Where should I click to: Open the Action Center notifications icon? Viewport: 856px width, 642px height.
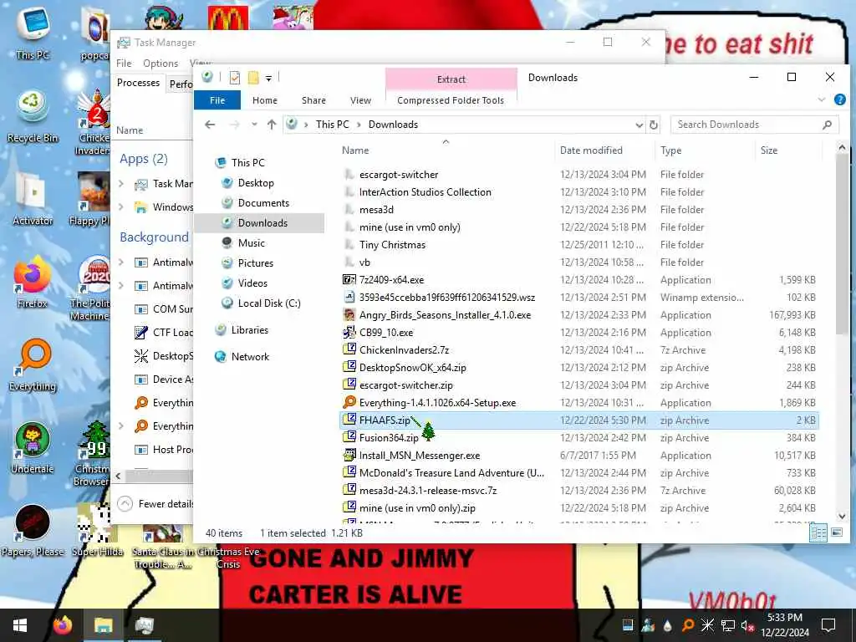point(828,625)
